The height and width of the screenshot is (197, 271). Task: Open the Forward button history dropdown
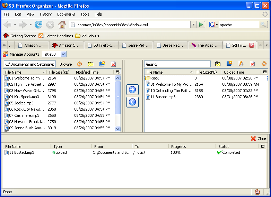(x=30, y=25)
